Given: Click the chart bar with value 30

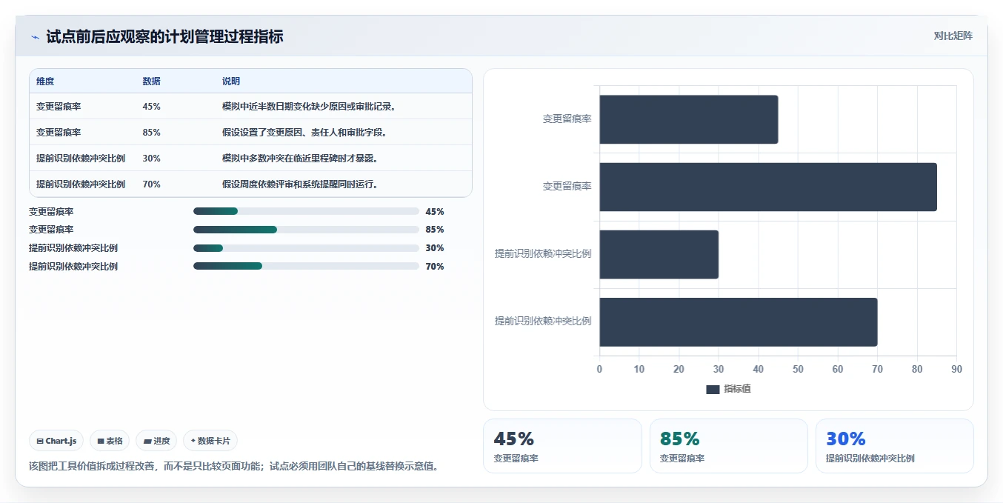Looking at the screenshot, I should (x=659, y=254).
